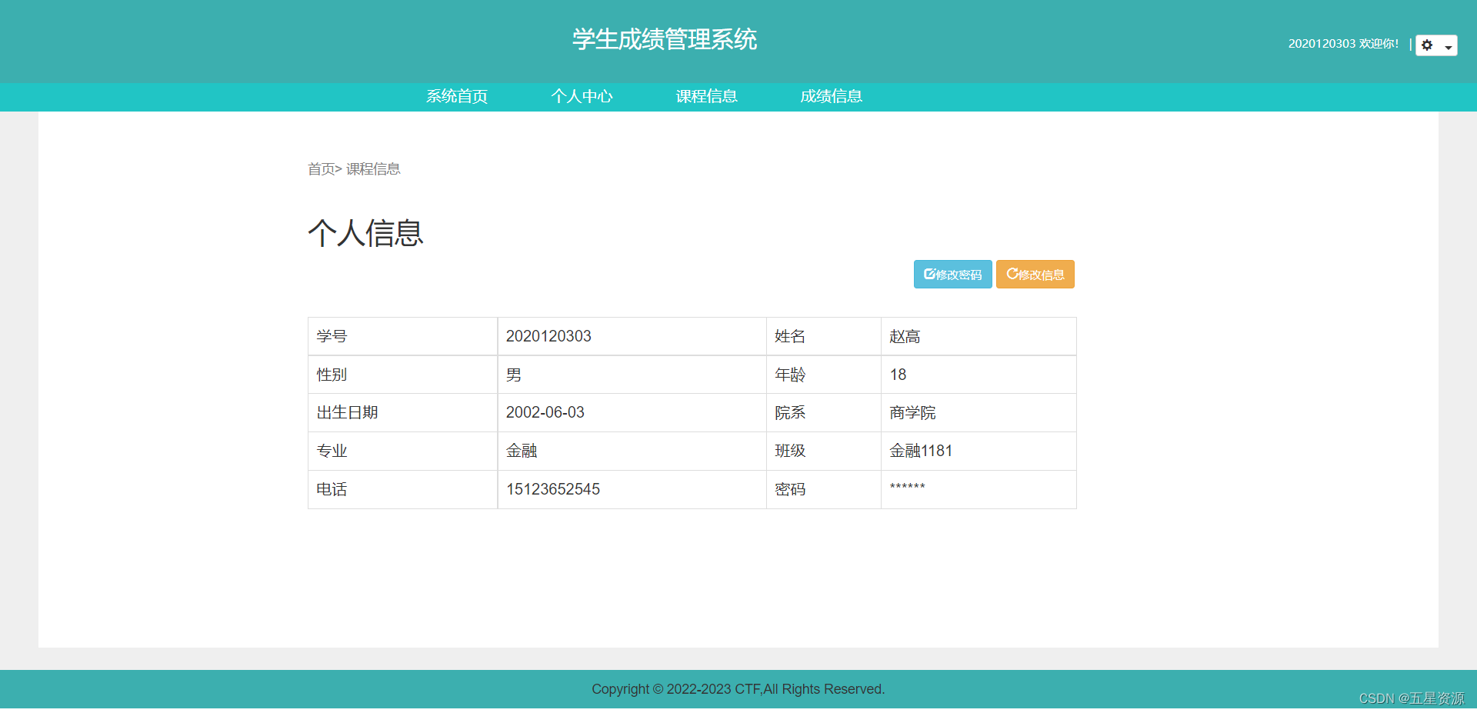Click the 性别 label cell

(x=402, y=375)
